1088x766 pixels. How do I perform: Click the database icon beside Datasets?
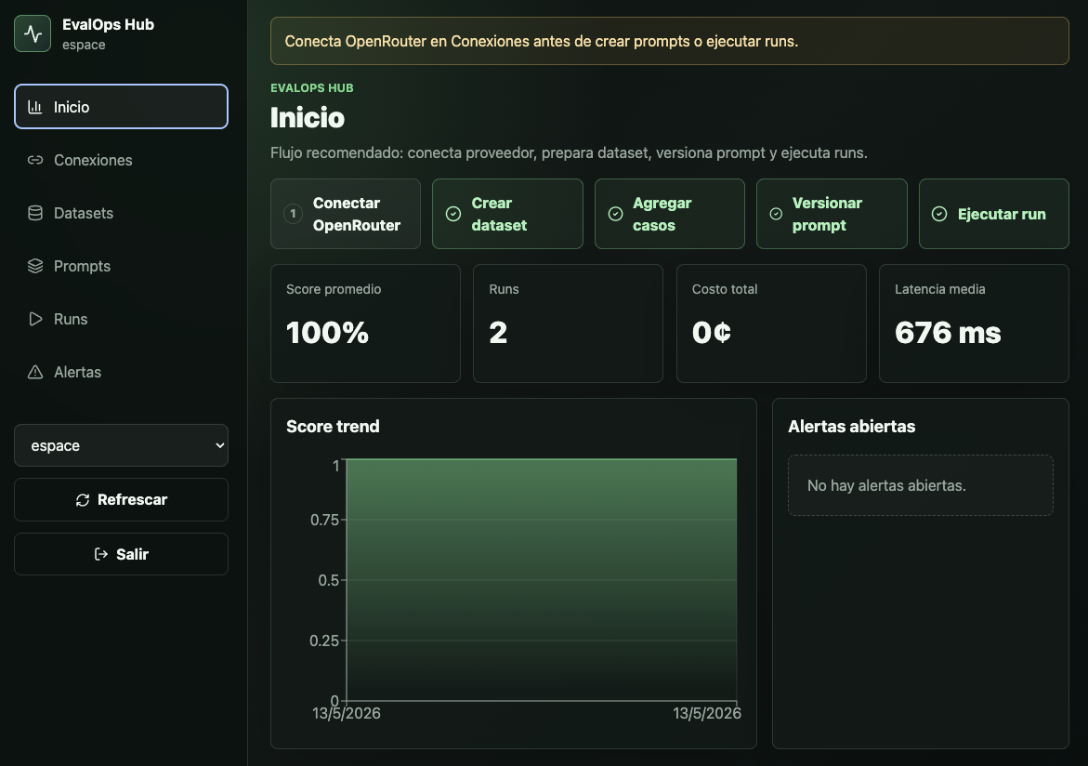point(34,213)
